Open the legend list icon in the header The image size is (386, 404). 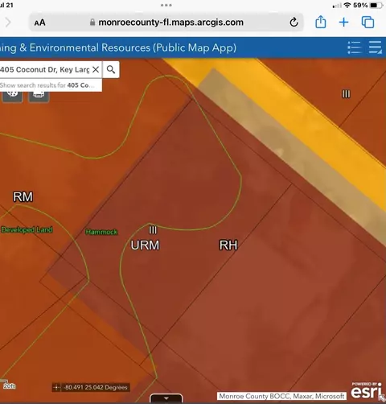coord(354,47)
